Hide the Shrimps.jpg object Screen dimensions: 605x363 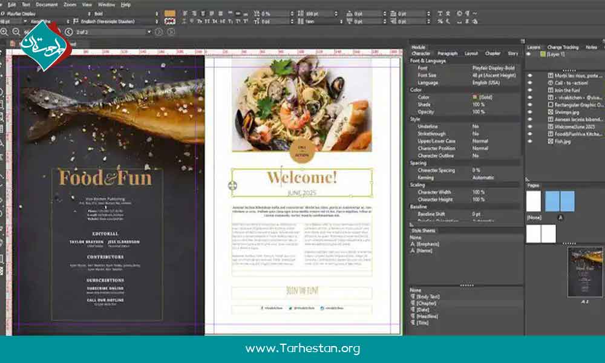tap(530, 113)
